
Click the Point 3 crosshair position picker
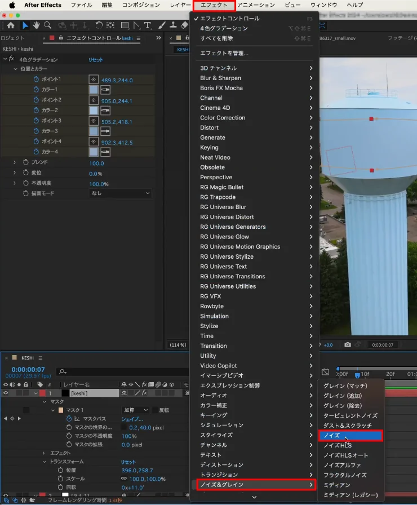tap(94, 121)
